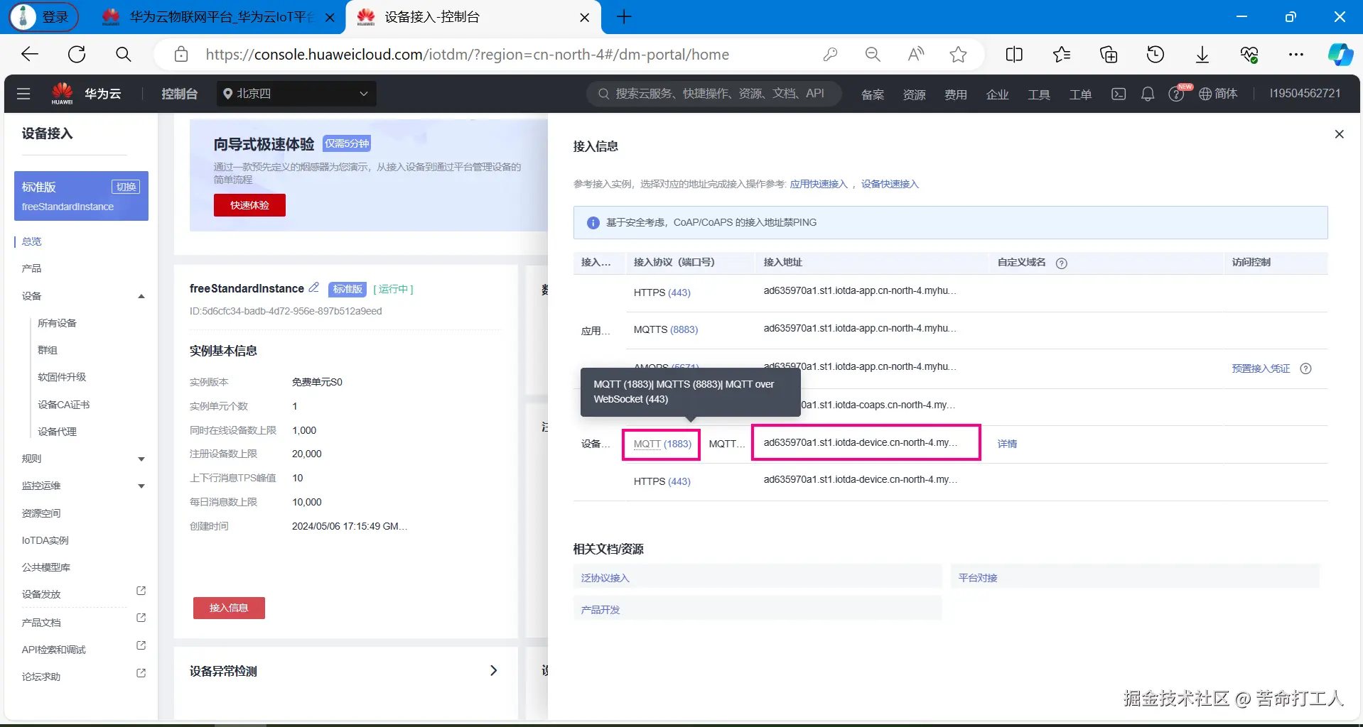Open the CloudShell terminal icon
This screenshot has height=727, width=1363.
[1119, 94]
